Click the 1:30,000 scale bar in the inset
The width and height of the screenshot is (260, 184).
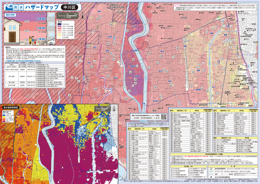tap(102, 109)
